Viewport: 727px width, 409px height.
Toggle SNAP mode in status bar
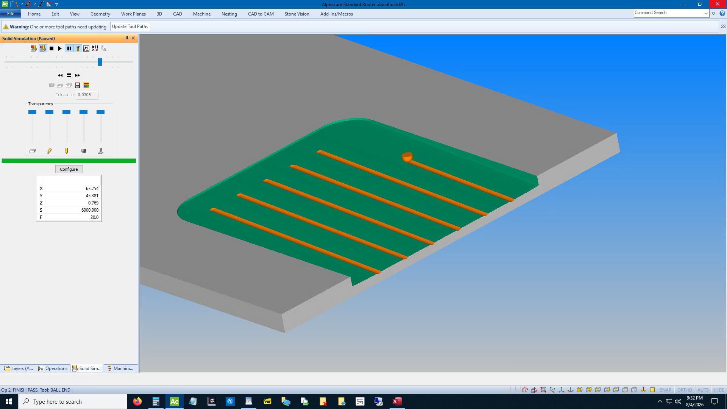coord(665,390)
